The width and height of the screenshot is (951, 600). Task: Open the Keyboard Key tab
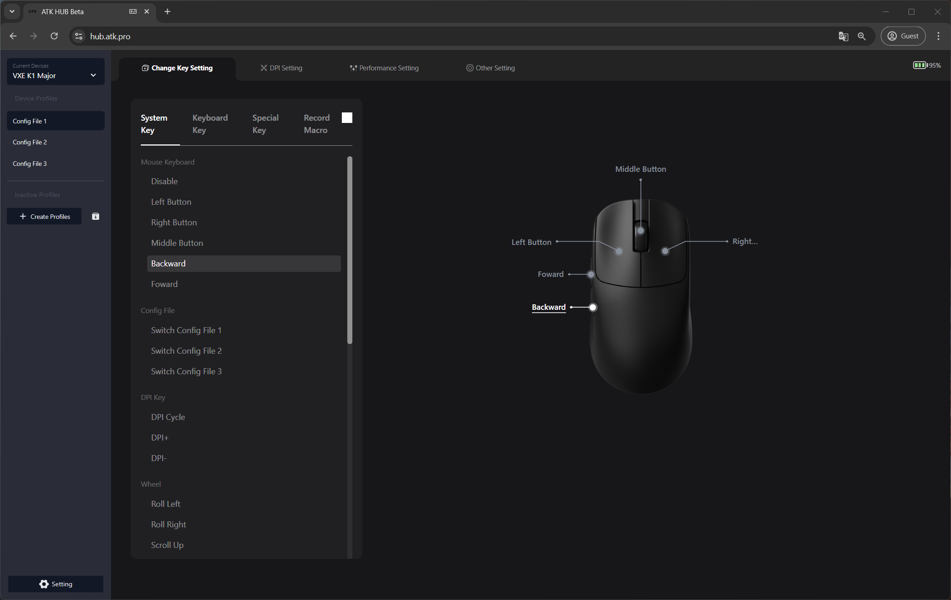[x=210, y=124]
